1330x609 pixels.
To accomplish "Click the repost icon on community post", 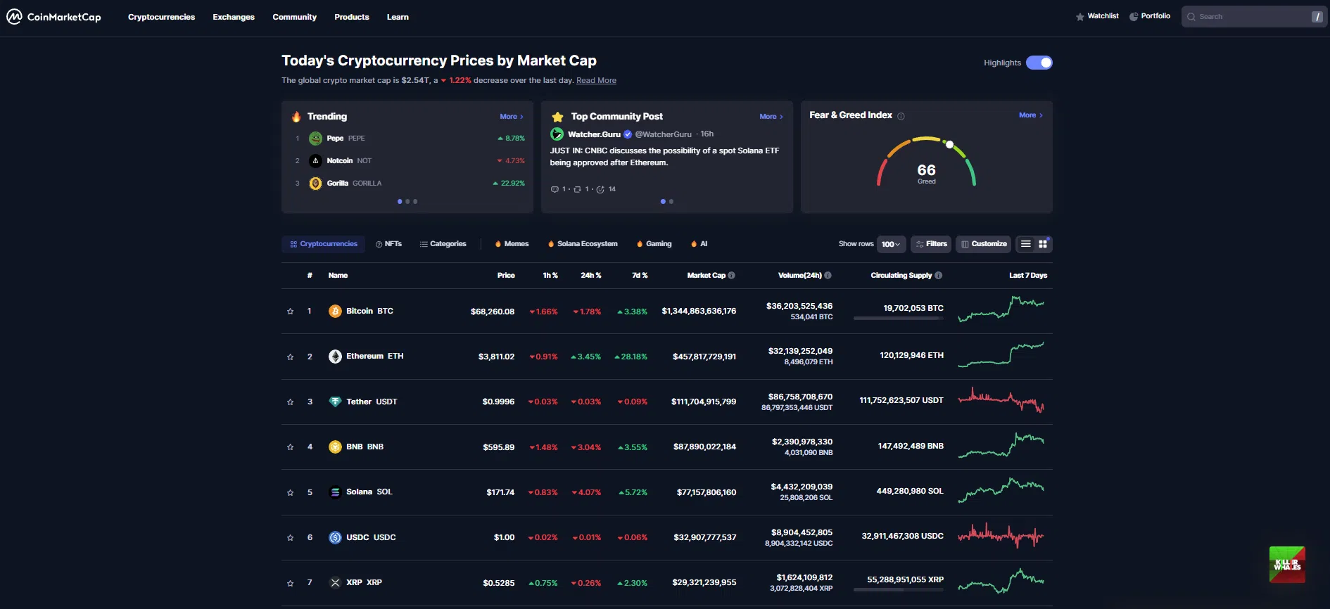I will click(577, 189).
